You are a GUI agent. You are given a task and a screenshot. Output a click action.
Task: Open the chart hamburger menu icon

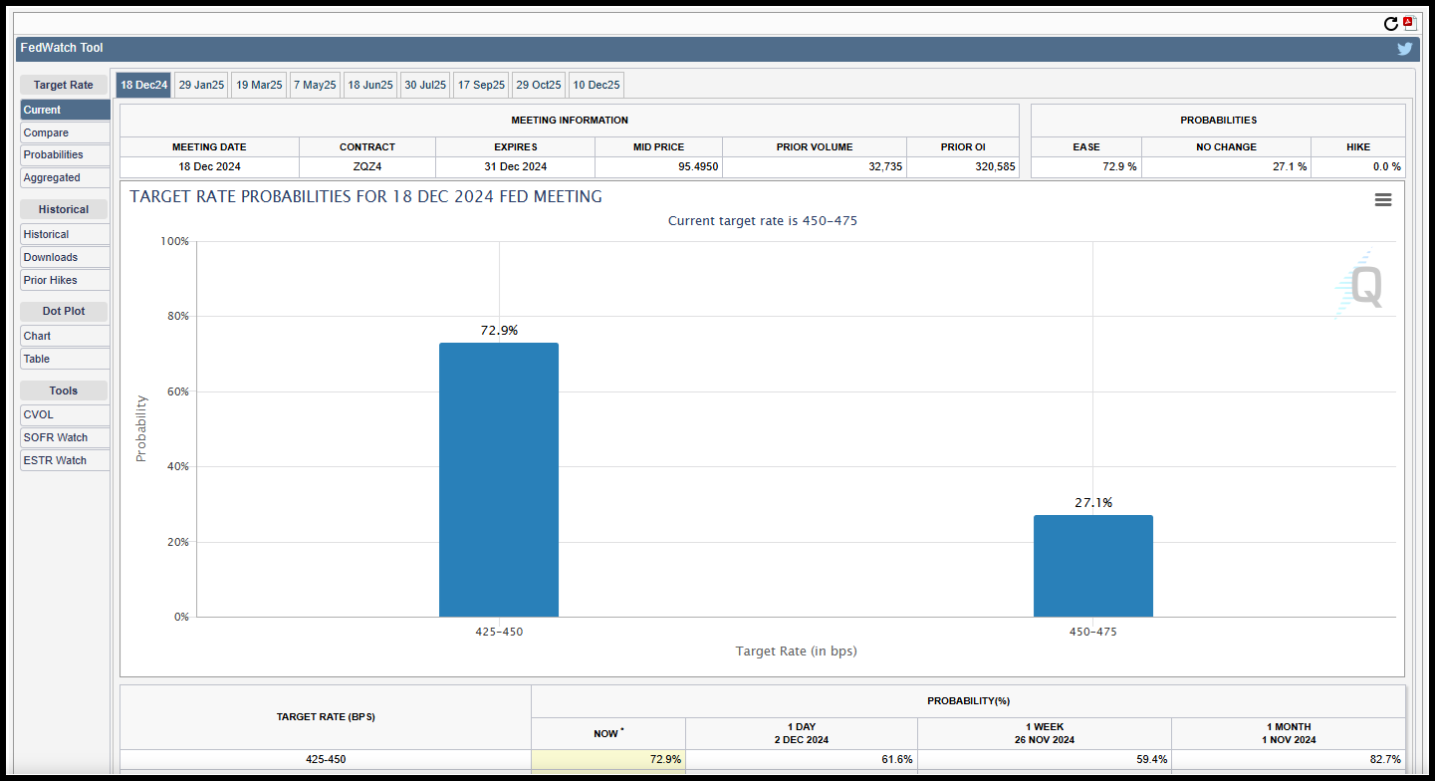coord(1383,199)
